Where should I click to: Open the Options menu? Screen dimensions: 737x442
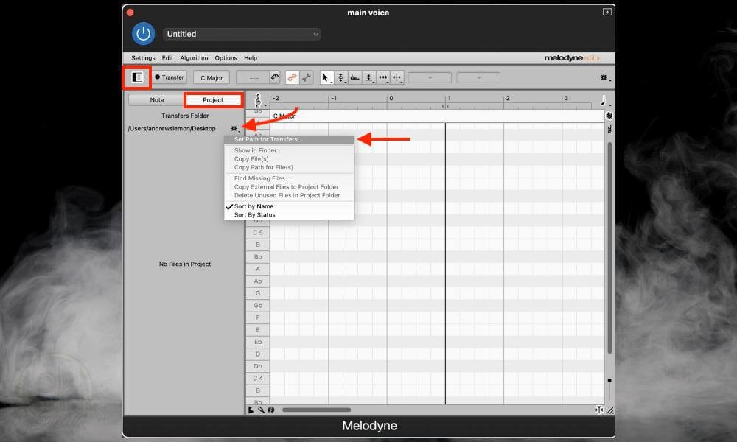(226, 58)
